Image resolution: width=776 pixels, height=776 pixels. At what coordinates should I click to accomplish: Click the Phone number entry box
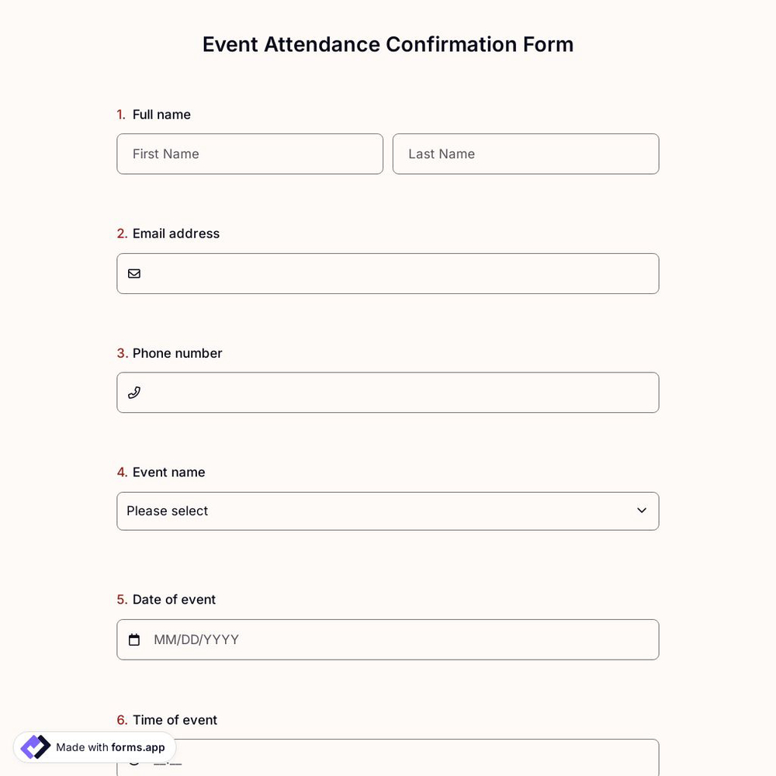click(x=388, y=393)
